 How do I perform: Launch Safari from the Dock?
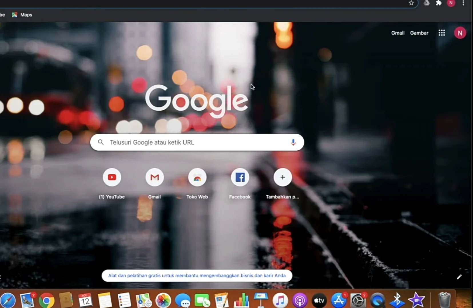[7, 300]
